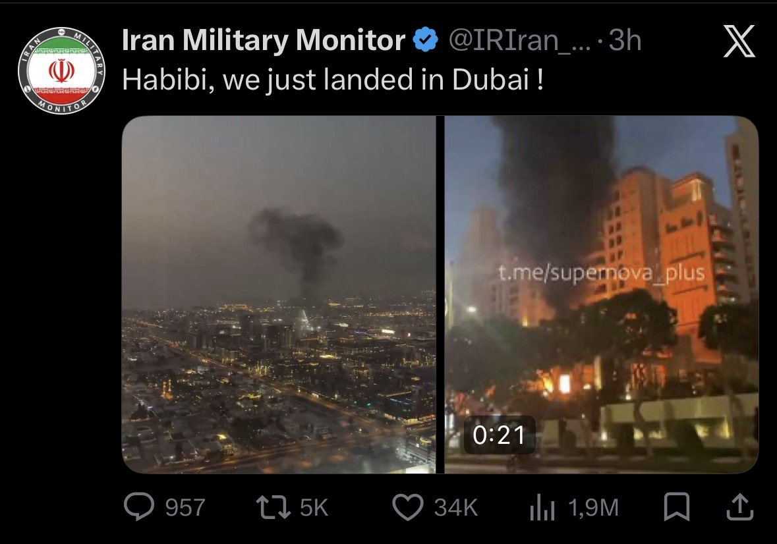Open the 3h timestamp of the post

[625, 40]
